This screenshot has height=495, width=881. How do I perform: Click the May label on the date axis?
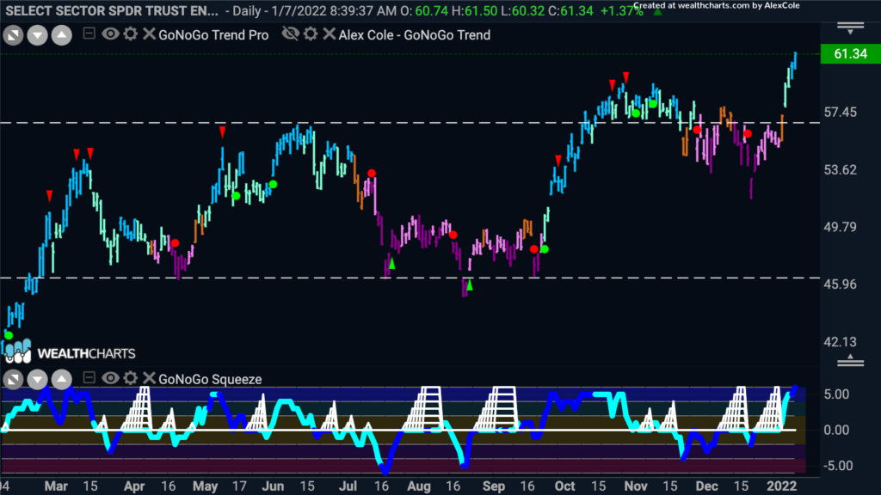point(205,486)
